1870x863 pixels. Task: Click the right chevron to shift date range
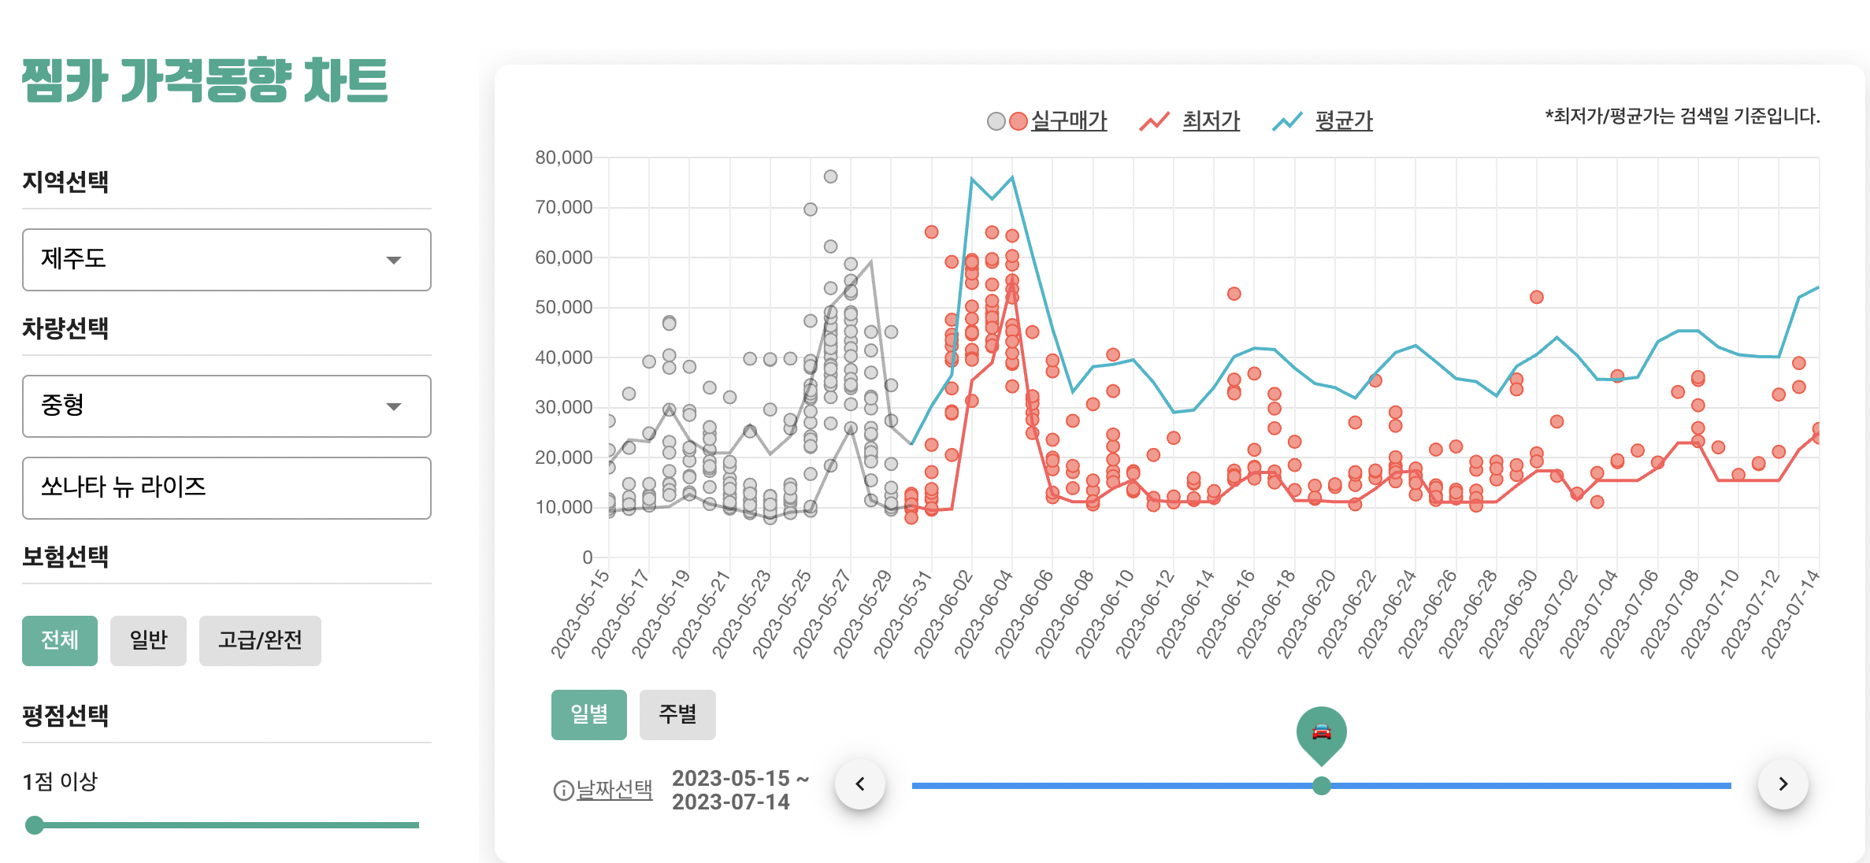1782,783
